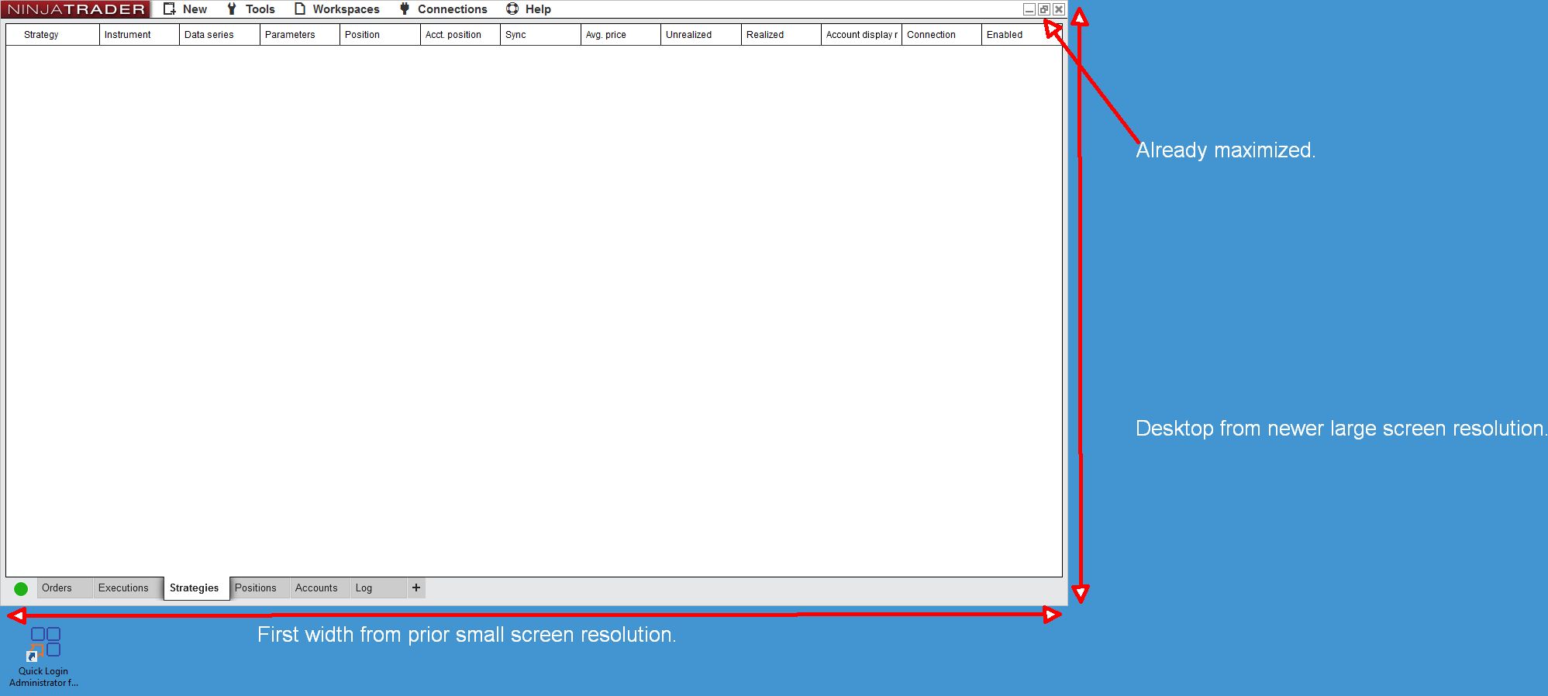Sort by the Strategy column header
Viewport: 1548px width, 696px height.
53,35
